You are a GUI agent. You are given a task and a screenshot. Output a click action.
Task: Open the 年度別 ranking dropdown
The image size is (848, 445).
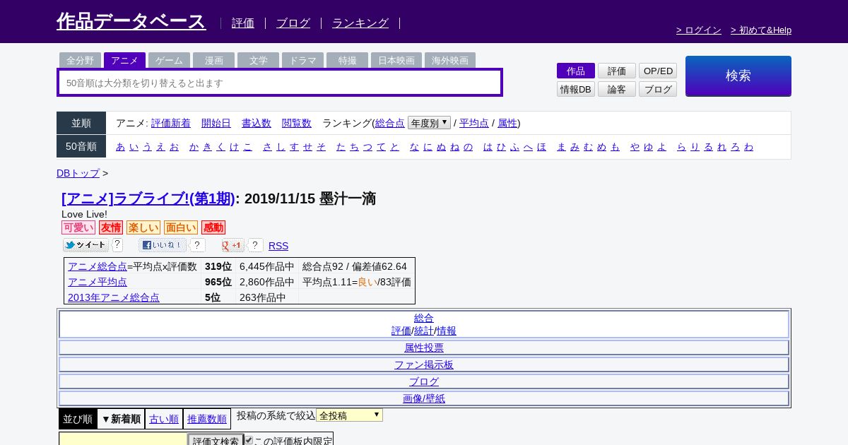(429, 123)
